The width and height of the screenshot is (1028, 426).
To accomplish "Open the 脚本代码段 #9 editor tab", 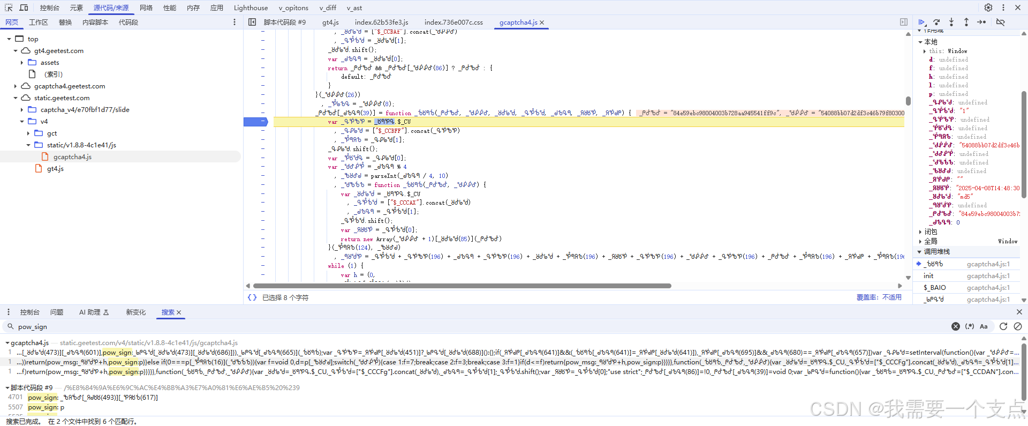I will pyautogui.click(x=285, y=22).
